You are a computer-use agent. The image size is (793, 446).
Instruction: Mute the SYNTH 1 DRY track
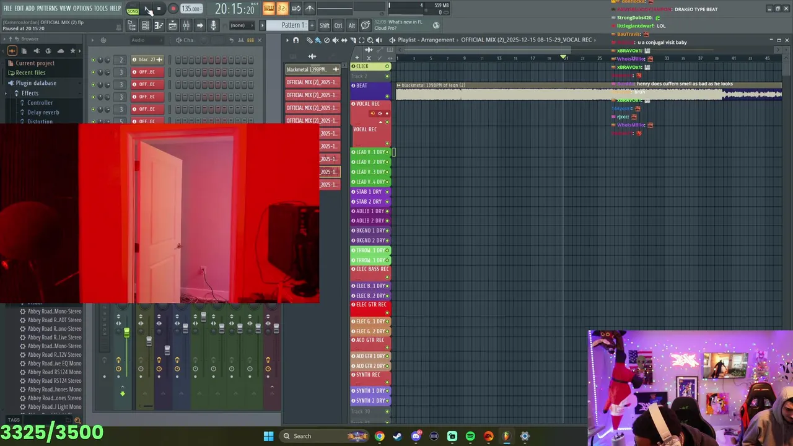[x=387, y=391]
